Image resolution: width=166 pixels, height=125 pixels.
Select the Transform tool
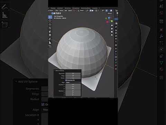(50, 35)
